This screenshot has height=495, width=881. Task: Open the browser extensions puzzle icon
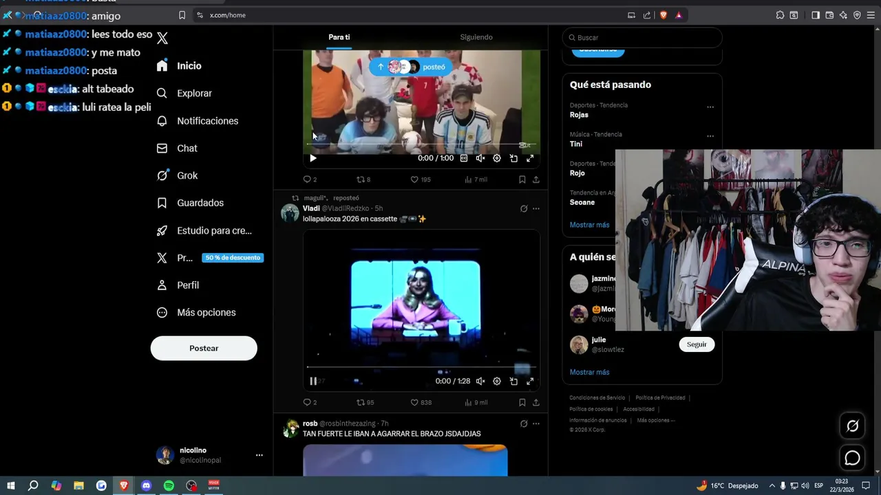click(x=780, y=15)
